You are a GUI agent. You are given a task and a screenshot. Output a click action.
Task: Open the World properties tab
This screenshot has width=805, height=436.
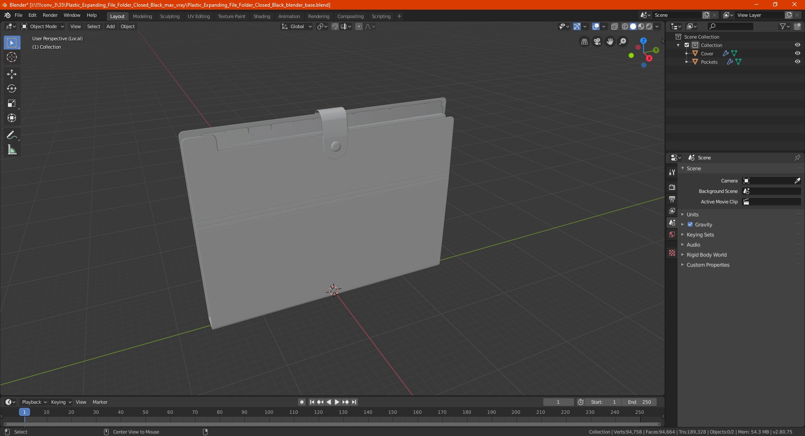[672, 234]
